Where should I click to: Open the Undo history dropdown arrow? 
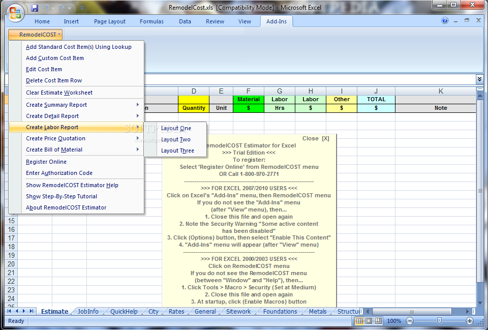click(x=53, y=8)
